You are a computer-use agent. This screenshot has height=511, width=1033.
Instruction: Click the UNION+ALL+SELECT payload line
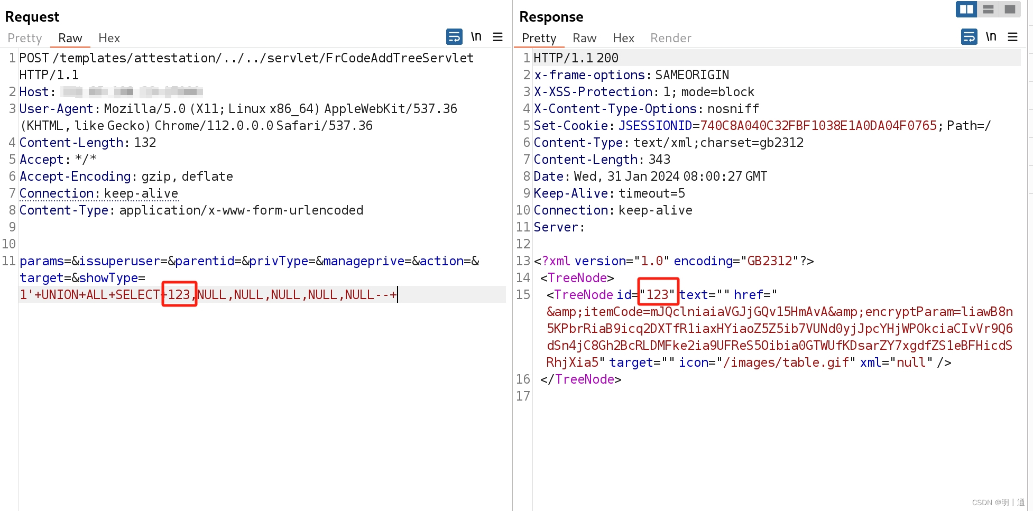click(x=208, y=295)
